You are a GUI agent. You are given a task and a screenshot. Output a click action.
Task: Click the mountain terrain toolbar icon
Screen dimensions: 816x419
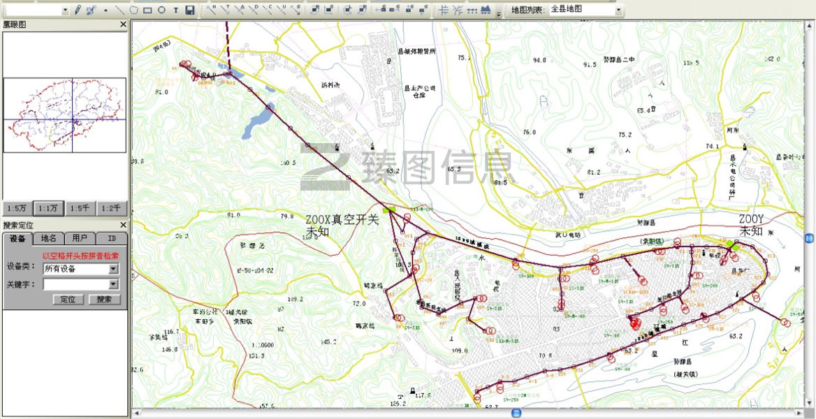486,10
